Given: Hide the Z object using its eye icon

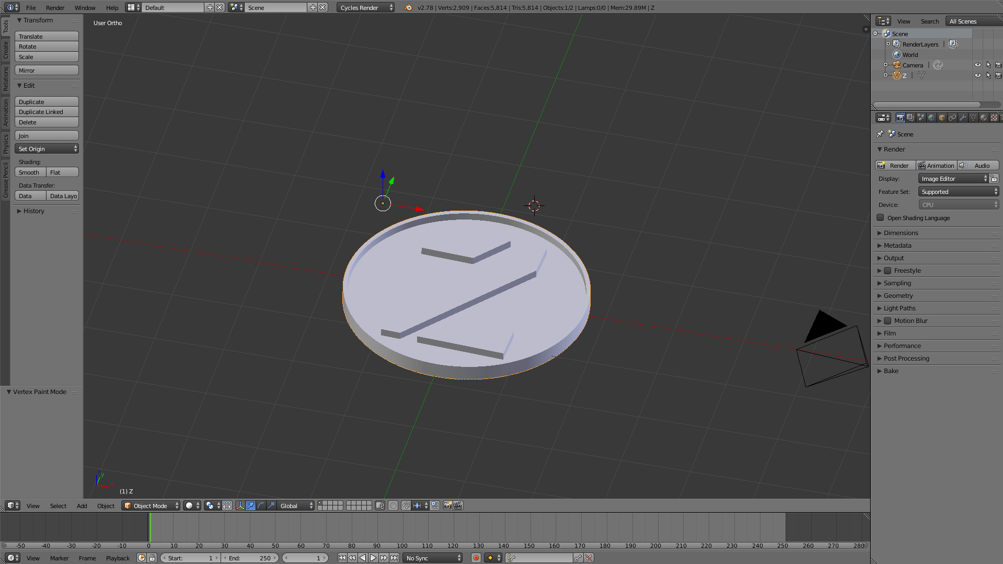Looking at the screenshot, I should click(x=977, y=75).
